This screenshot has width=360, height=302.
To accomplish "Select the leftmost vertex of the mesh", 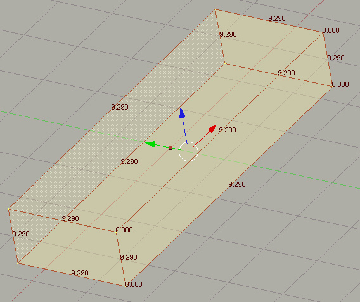I will (8, 209).
